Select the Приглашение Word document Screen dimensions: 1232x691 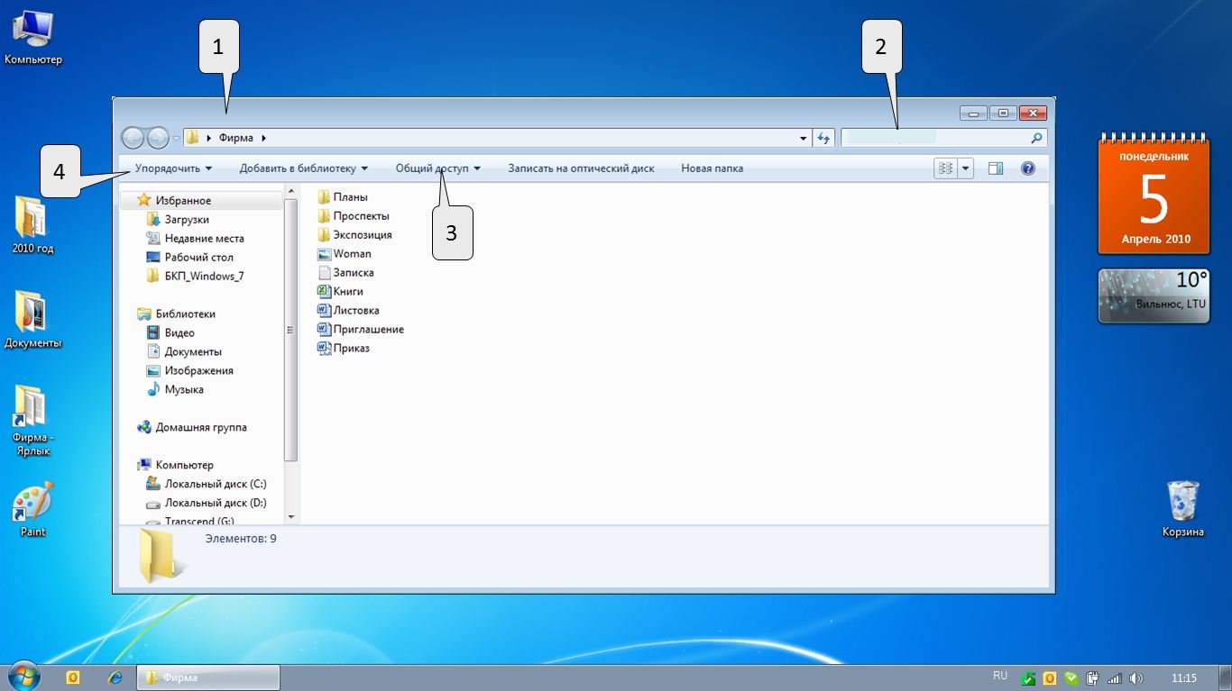point(367,330)
